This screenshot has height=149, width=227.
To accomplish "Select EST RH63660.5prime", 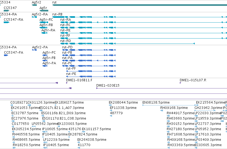I will (x=180, y=119).
